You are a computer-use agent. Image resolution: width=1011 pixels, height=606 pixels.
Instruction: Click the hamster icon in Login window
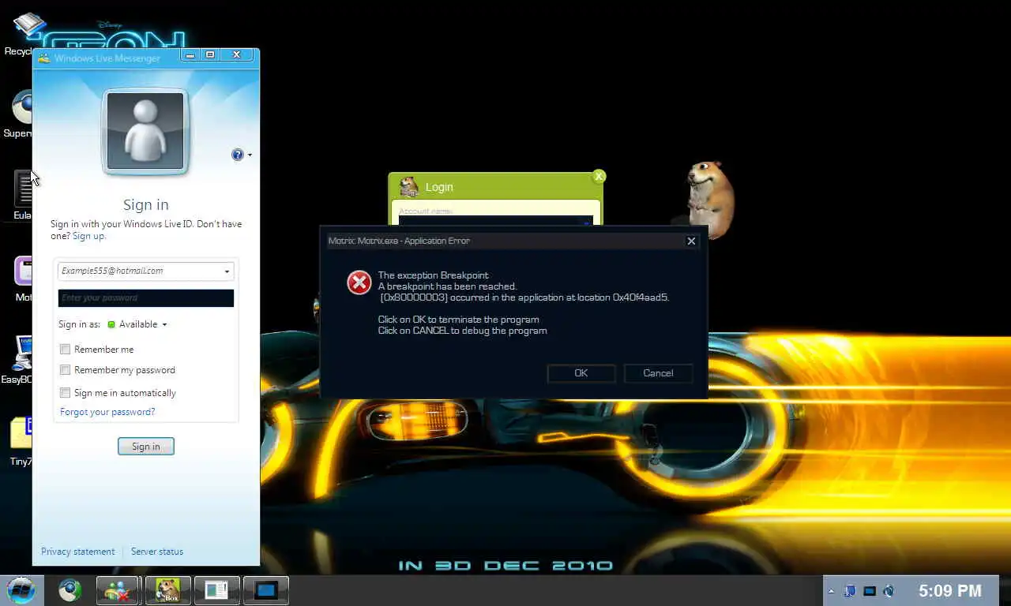coord(408,186)
